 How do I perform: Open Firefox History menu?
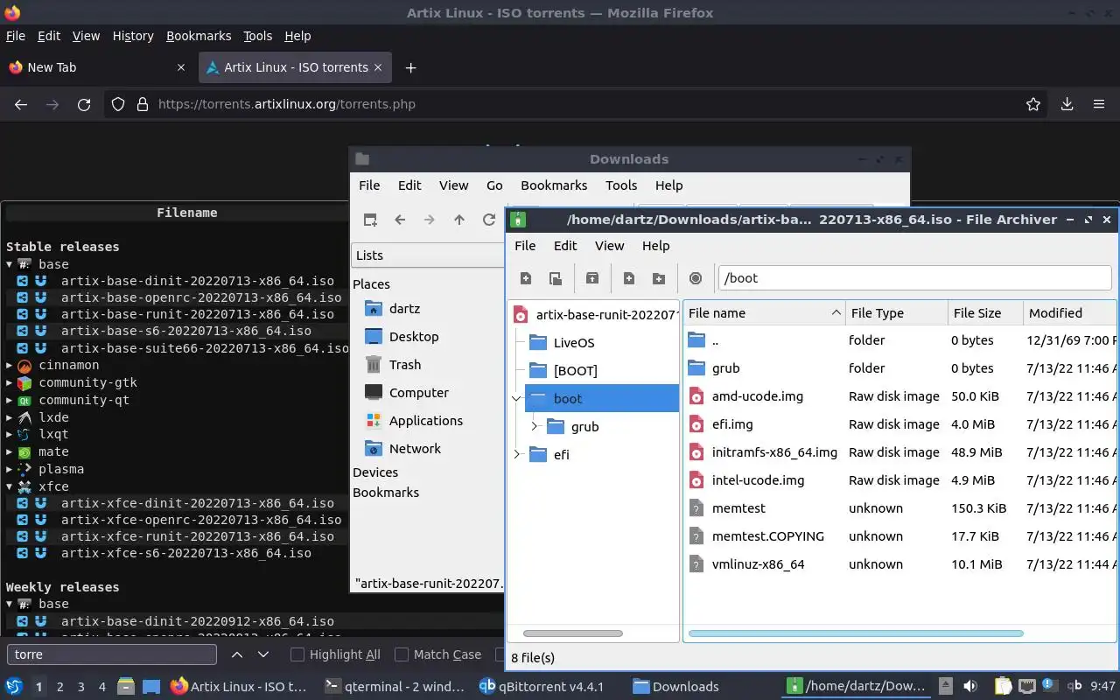(133, 36)
